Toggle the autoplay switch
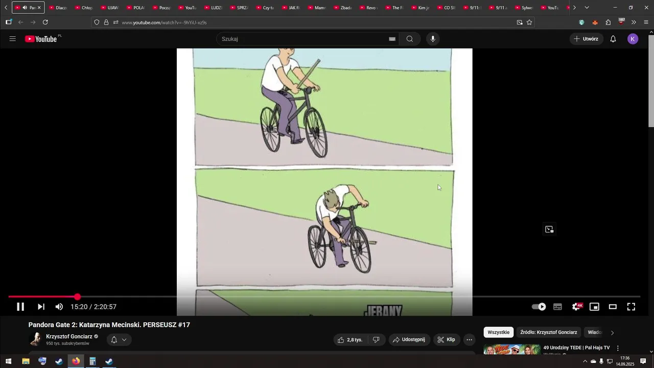654x368 pixels. pyautogui.click(x=539, y=307)
